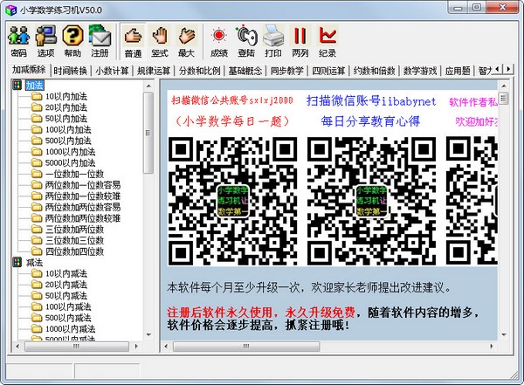524x385 pixels.
Task: Open 100以内加法 folder
Action: coord(61,130)
